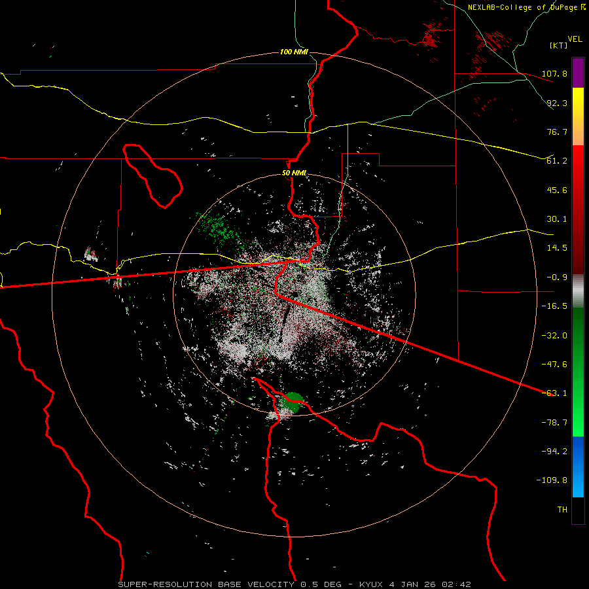
Task: Click the -94.2 legend value
Action: pos(554,452)
